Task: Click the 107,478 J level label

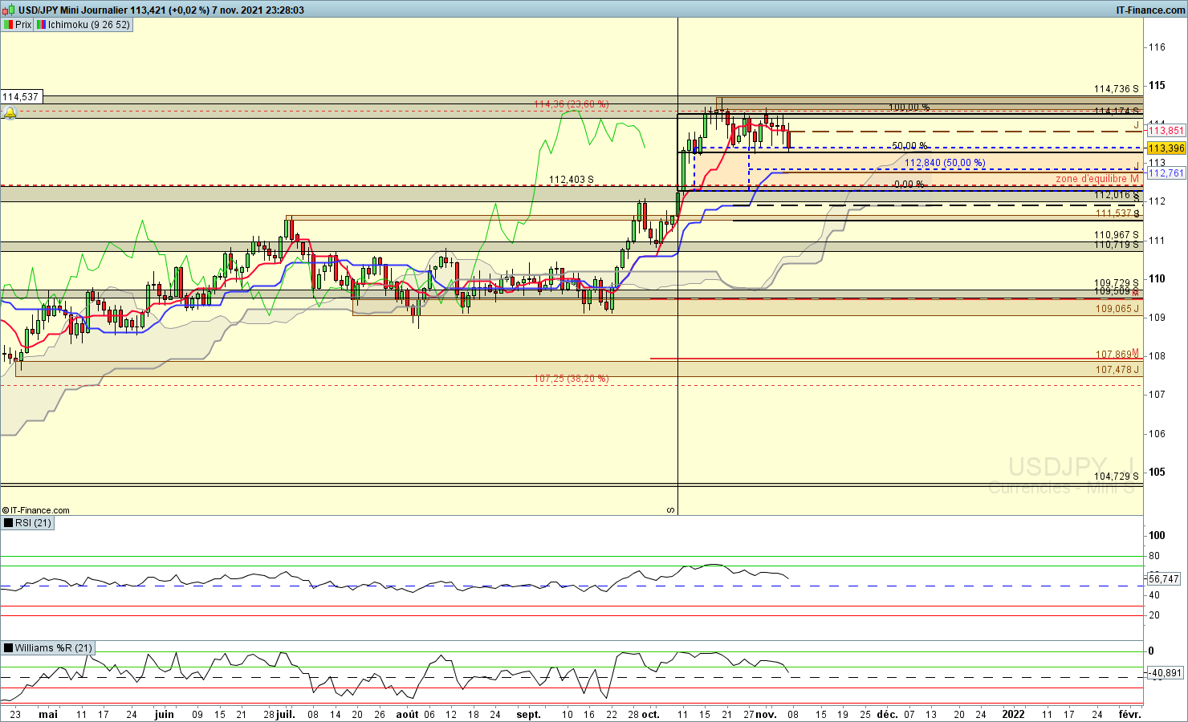Action: pyautogui.click(x=1117, y=370)
